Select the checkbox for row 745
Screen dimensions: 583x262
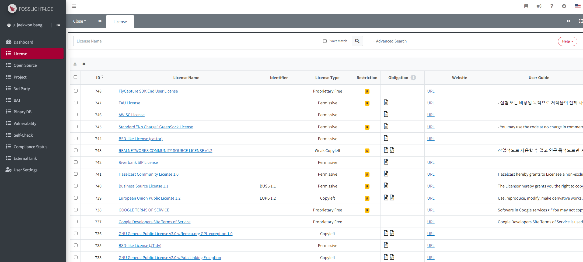point(76,127)
